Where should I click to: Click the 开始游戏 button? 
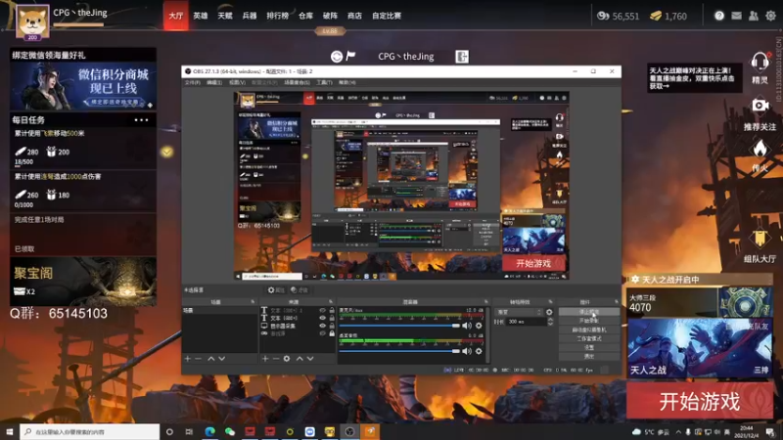699,401
